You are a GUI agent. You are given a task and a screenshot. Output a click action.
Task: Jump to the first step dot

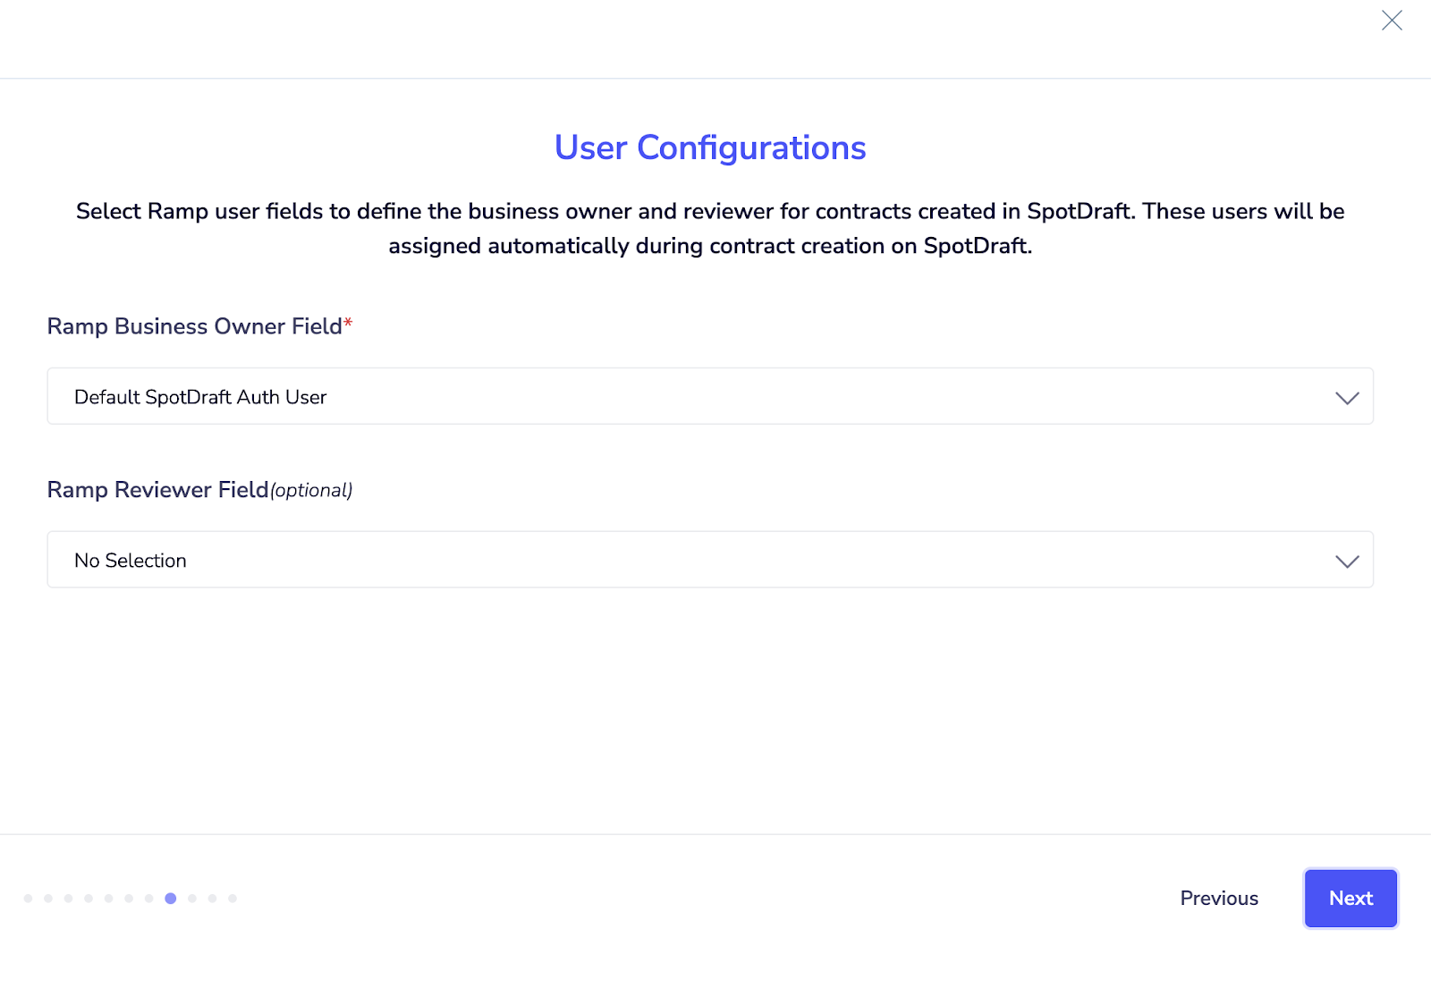pyautogui.click(x=29, y=899)
